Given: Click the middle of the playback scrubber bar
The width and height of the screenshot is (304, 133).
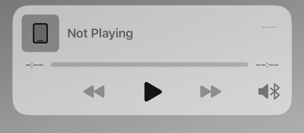Looking at the screenshot, I should (x=150, y=65).
